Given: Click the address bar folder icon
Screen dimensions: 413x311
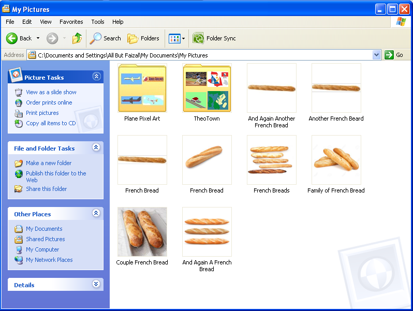Looking at the screenshot, I should click(32, 55).
